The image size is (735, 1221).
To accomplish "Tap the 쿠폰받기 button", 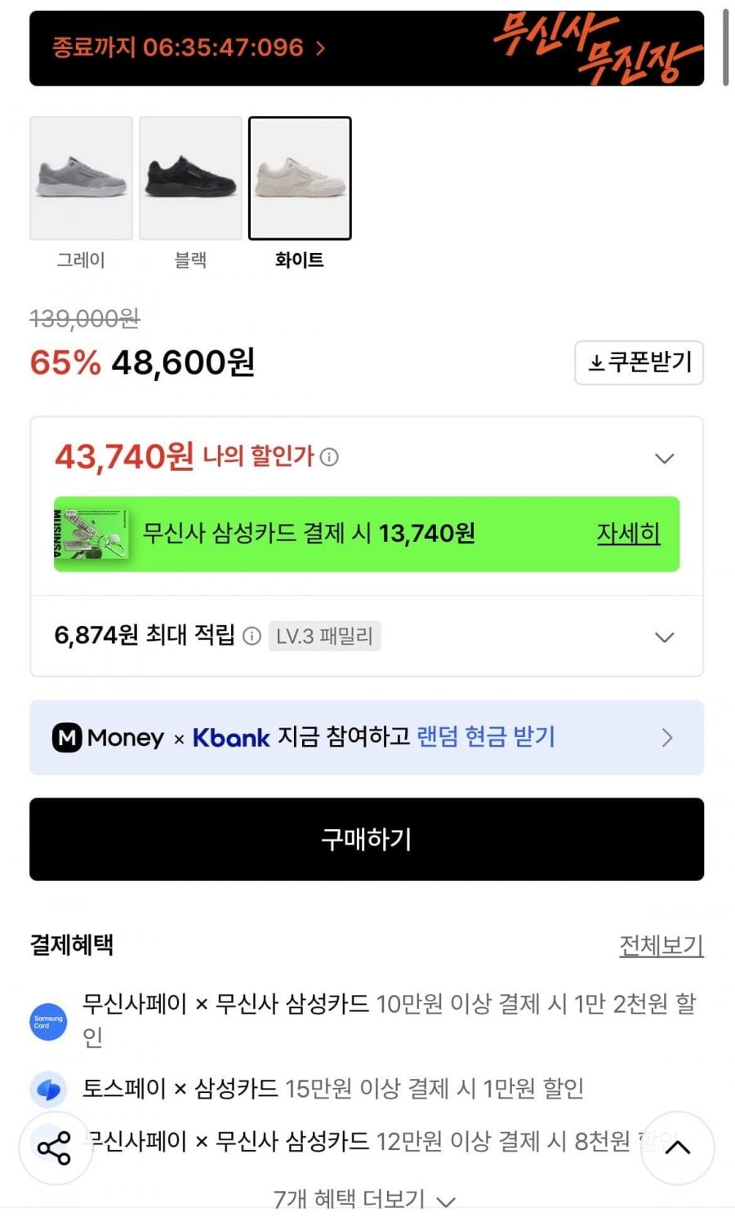I will tap(639, 362).
